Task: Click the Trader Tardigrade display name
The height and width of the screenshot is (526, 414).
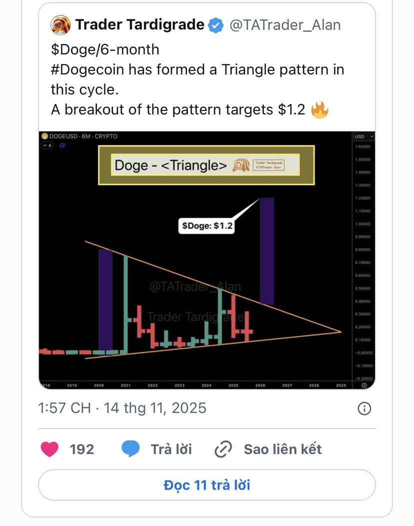Action: coord(139,24)
